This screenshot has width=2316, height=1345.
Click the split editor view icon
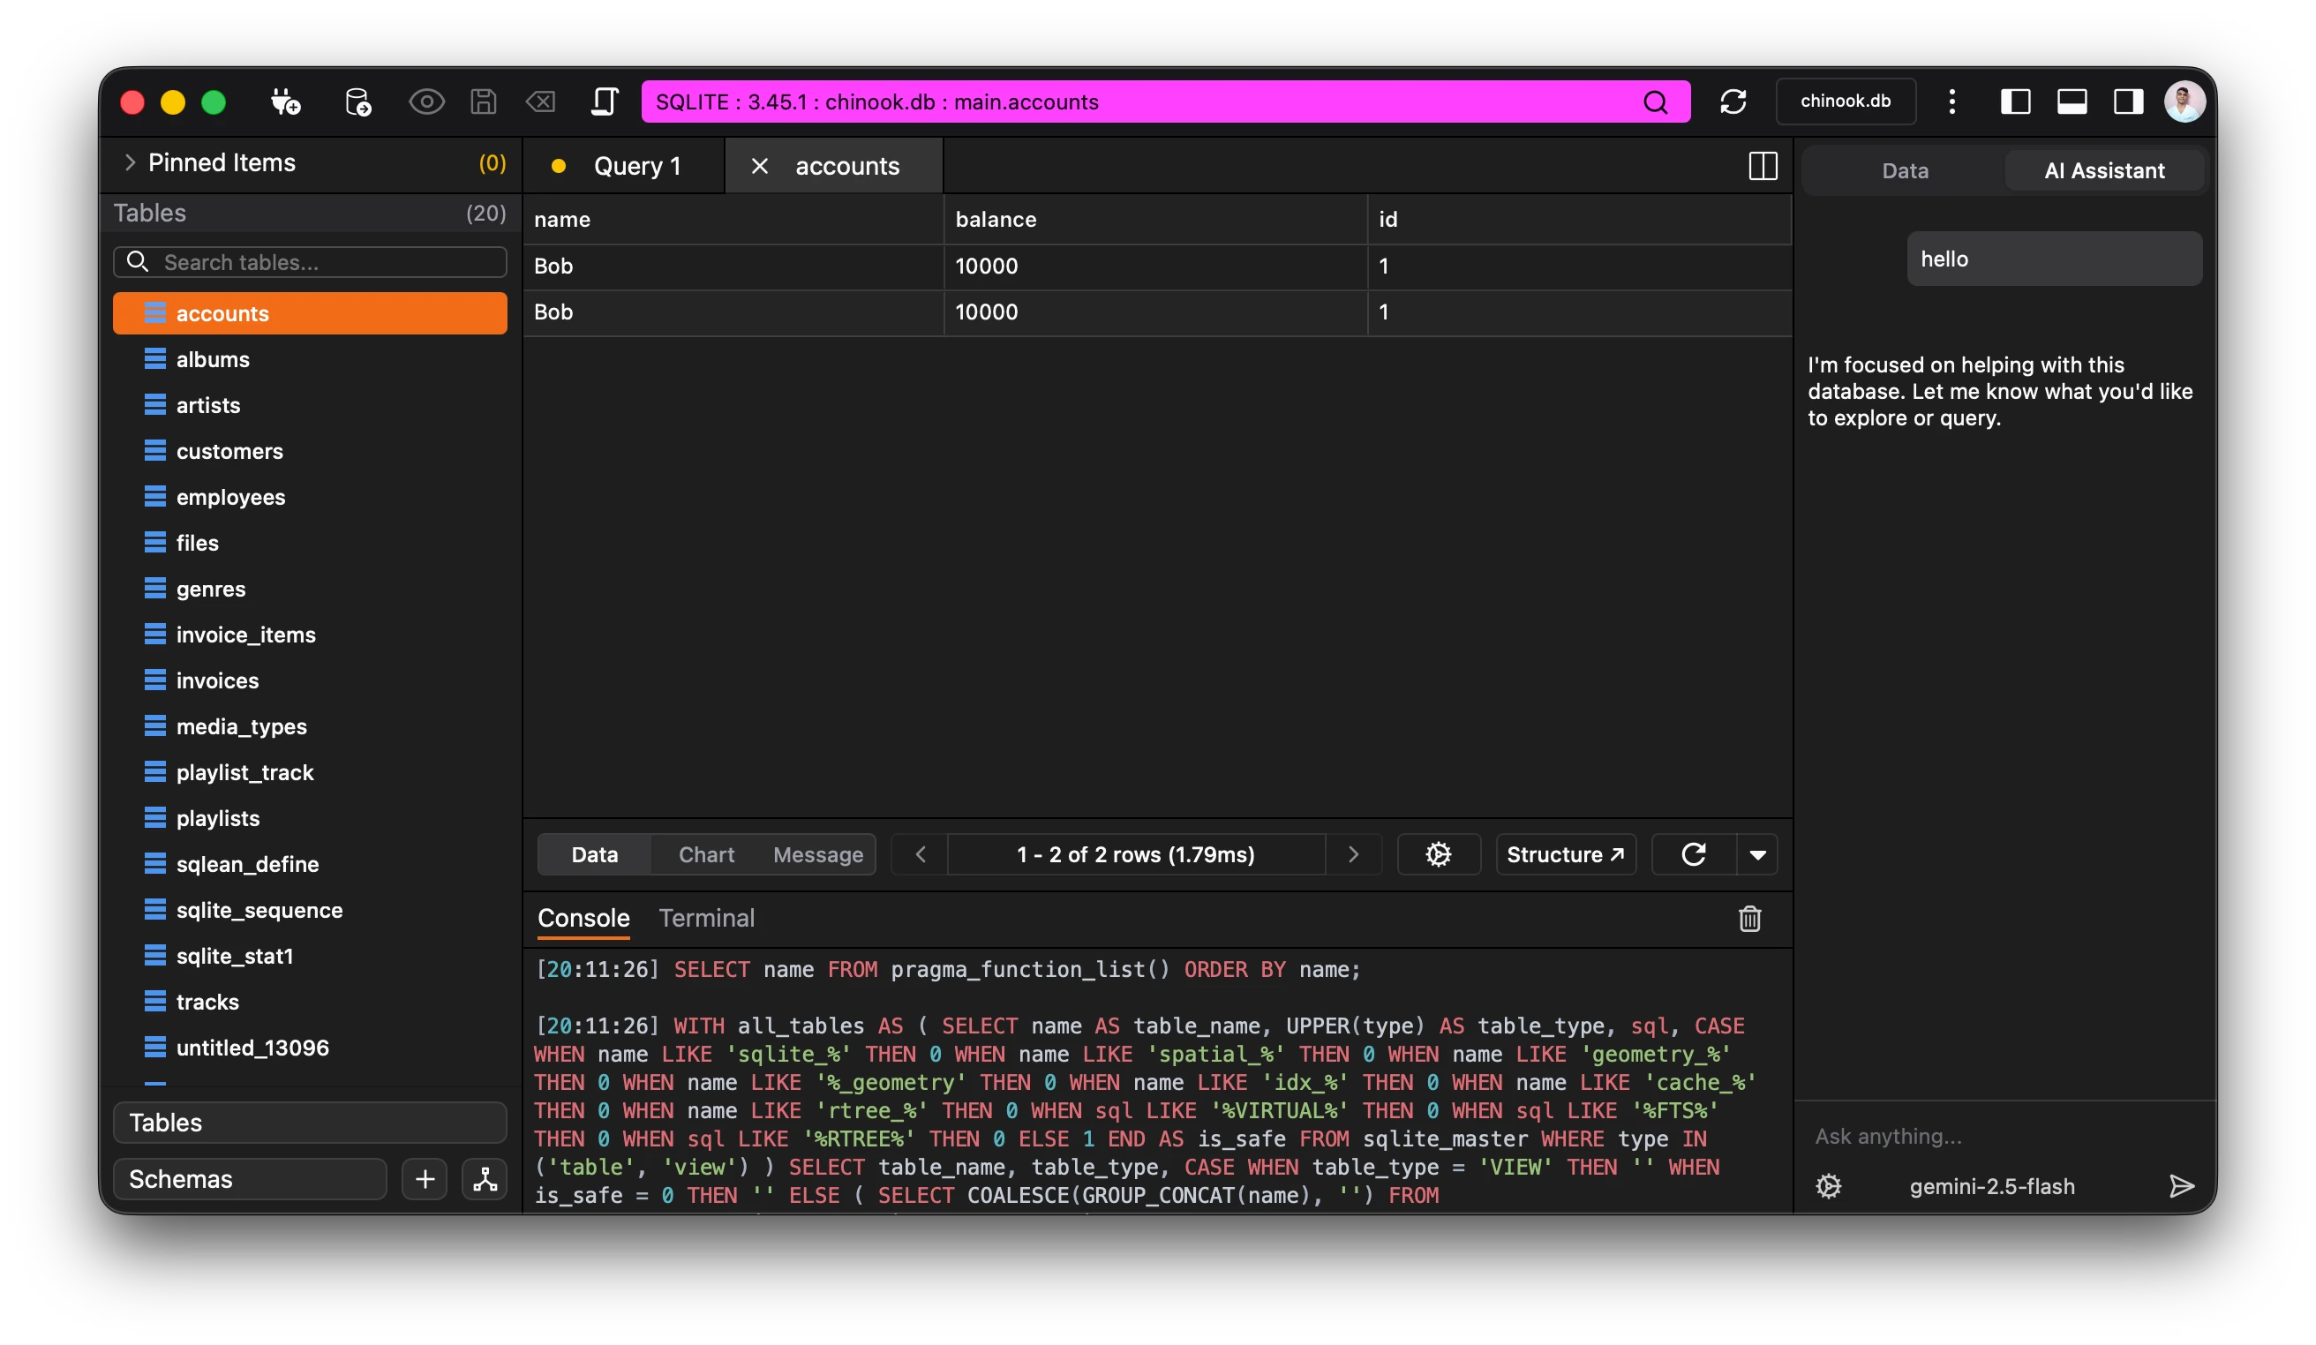point(1763,166)
